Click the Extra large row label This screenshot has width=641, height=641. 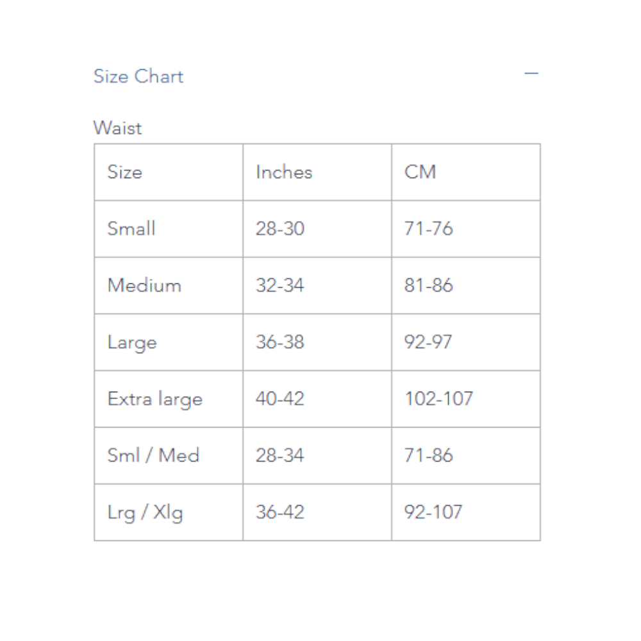click(155, 399)
